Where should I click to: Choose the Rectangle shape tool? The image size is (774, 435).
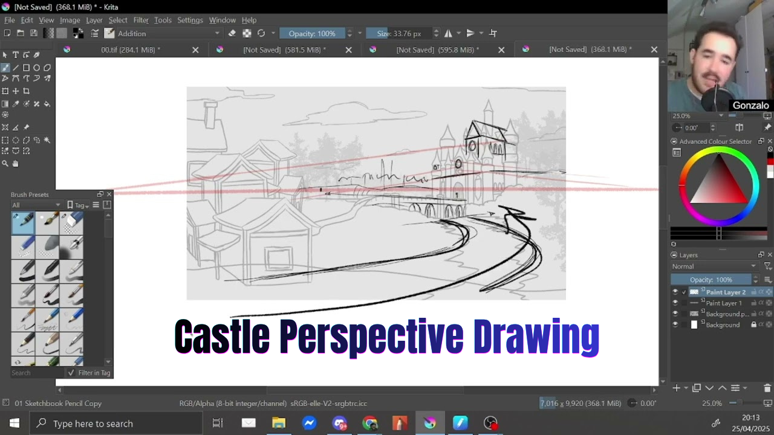pyautogui.click(x=26, y=68)
